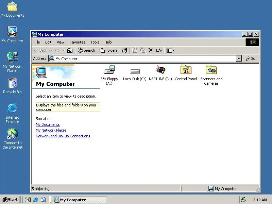Click the Move To toolbar icon

pos(134,50)
